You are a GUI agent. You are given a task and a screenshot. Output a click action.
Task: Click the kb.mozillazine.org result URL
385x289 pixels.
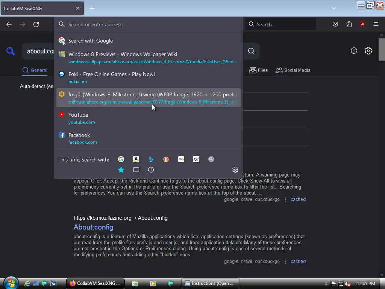[121, 218]
